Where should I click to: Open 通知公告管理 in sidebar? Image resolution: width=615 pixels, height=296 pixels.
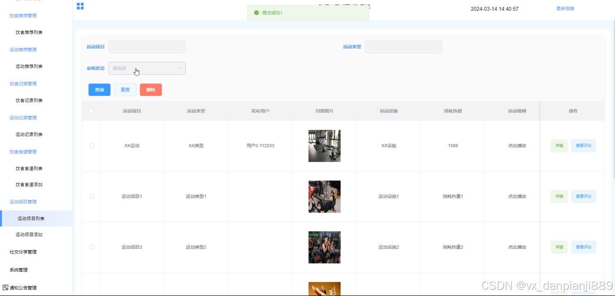pyautogui.click(x=23, y=288)
